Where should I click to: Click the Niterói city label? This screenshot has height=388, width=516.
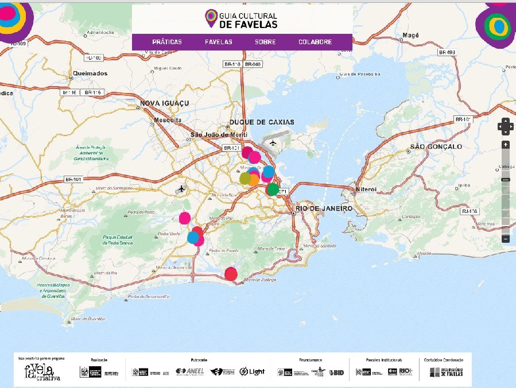[366, 189]
